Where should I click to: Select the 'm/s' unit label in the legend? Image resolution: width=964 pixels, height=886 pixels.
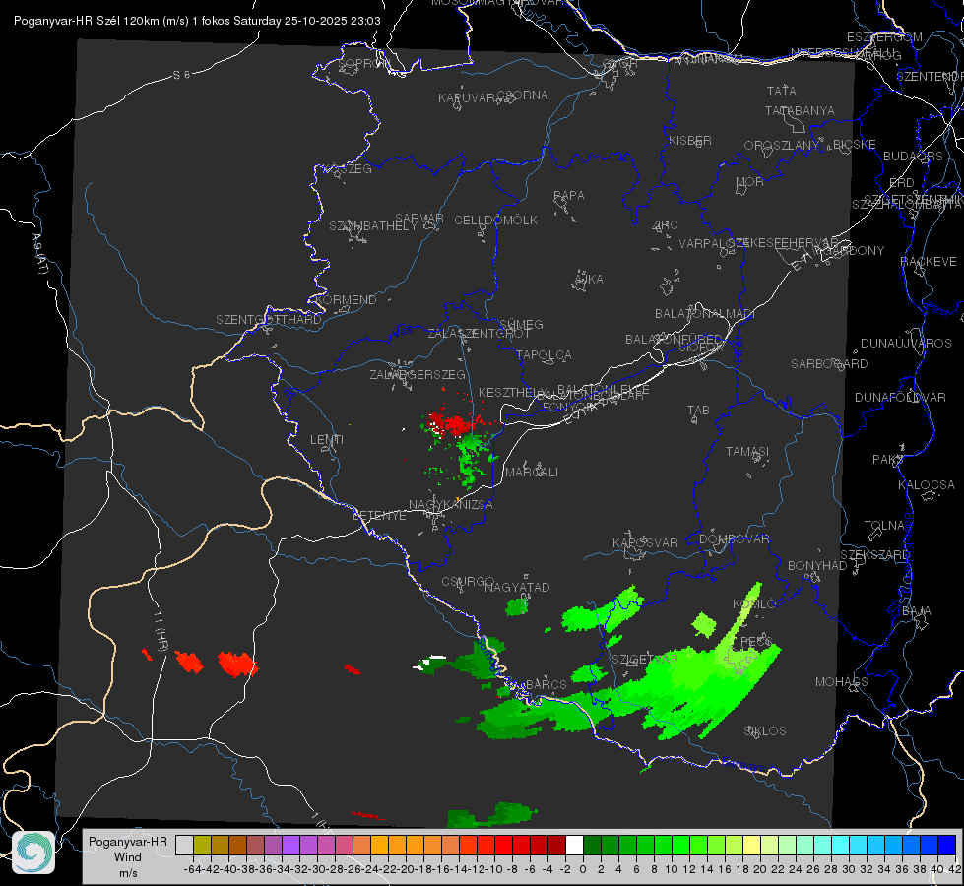pos(128,873)
